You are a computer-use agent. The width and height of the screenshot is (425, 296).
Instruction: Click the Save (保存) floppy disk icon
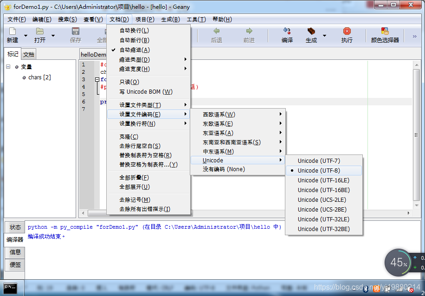click(x=75, y=31)
